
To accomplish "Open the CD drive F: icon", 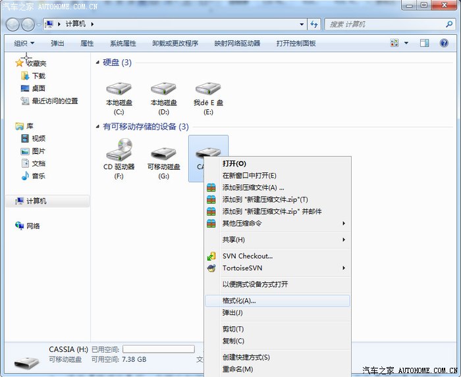I will (119, 153).
